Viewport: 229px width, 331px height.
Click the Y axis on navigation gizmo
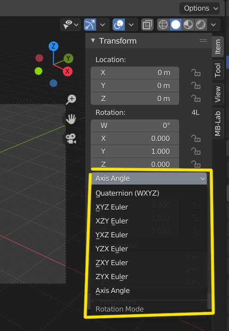[x=69, y=58]
